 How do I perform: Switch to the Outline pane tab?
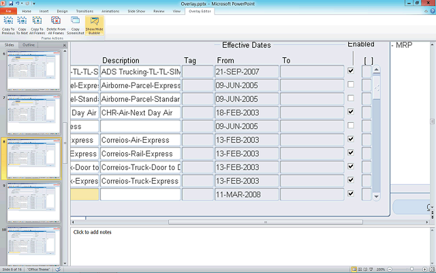(x=29, y=45)
